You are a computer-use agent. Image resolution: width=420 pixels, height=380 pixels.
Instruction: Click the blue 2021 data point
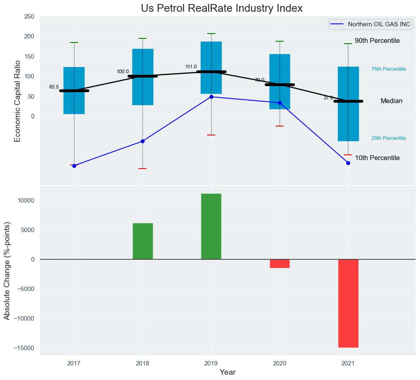pos(348,163)
